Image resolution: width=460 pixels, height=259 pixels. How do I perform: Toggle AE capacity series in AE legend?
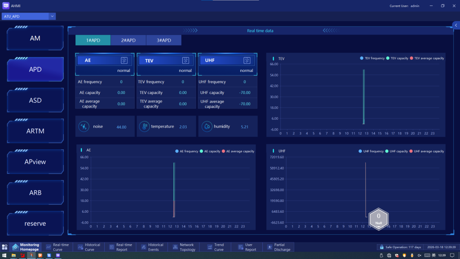pyautogui.click(x=210, y=152)
